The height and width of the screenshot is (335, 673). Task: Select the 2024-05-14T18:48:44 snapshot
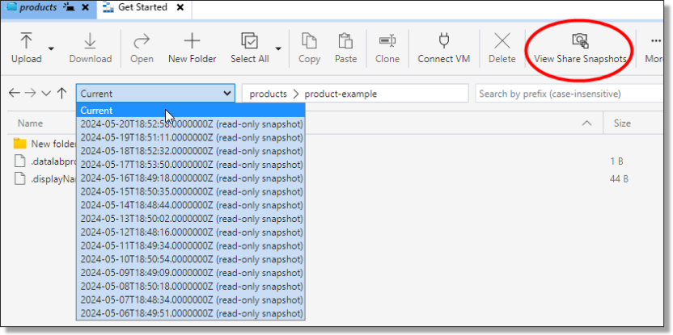coord(191,205)
